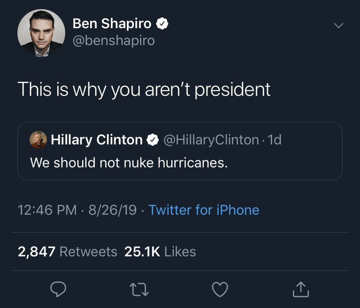Open the Twitter for iPhone link
This screenshot has height=308, width=360.
203,210
